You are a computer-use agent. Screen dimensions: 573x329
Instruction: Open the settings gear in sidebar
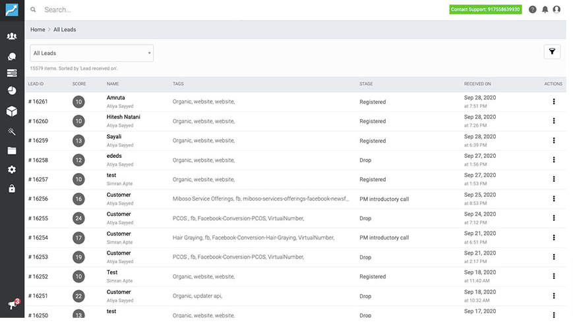[x=12, y=170]
